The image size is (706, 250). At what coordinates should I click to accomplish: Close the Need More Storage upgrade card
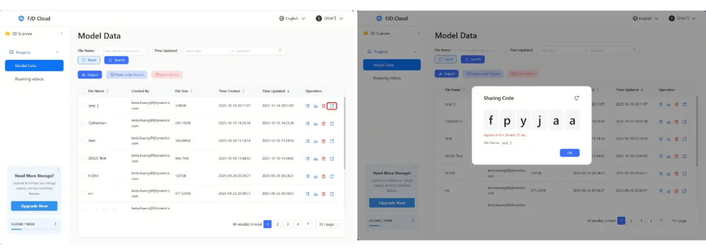coord(58,169)
